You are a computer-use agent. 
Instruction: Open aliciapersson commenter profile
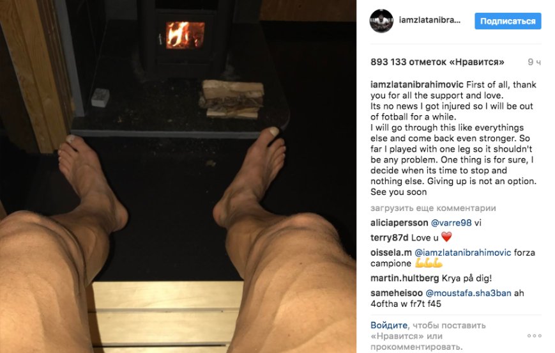(399, 223)
